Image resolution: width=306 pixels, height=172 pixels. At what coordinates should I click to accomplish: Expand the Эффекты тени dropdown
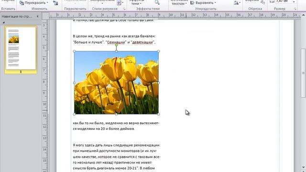[x=136, y=3]
